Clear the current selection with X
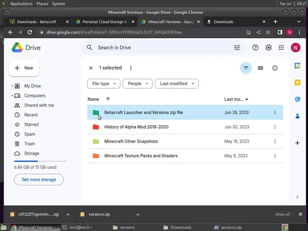 (x=91, y=68)
